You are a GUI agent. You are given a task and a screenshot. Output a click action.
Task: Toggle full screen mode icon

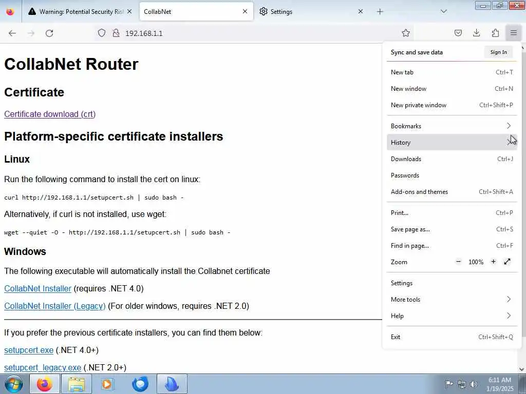pos(507,262)
